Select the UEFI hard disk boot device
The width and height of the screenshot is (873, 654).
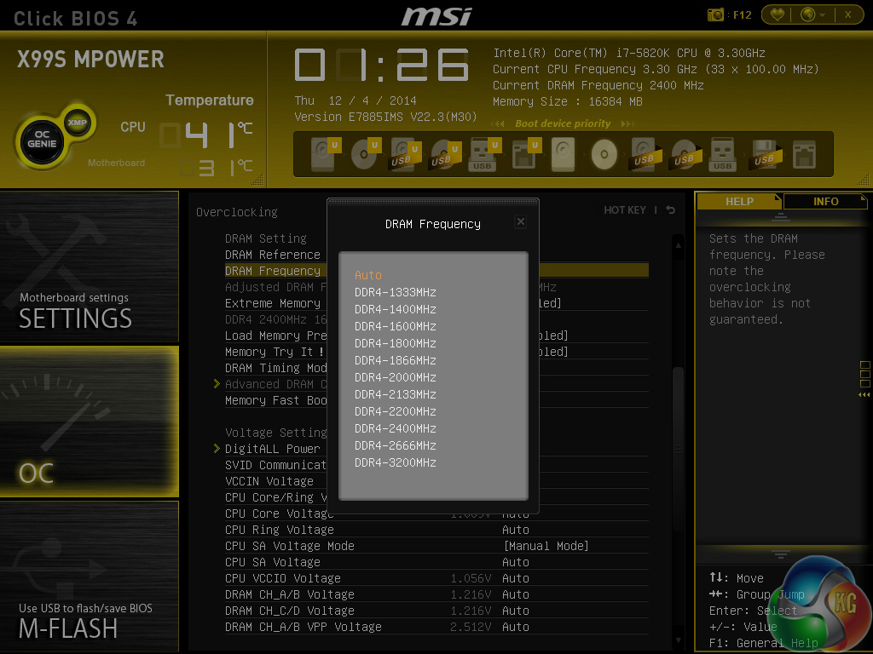[325, 153]
